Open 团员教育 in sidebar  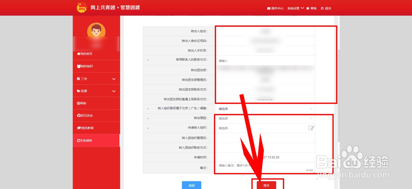pos(96,128)
